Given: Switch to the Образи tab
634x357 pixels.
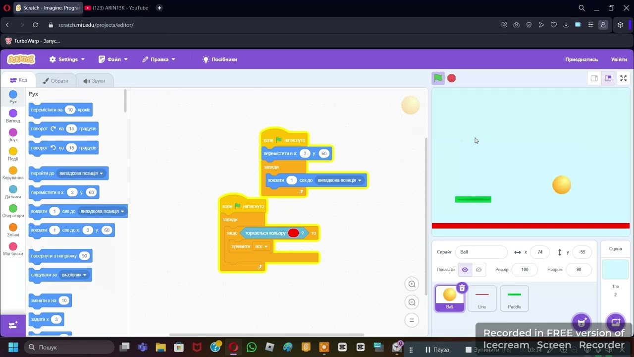Looking at the screenshot, I should [55, 81].
